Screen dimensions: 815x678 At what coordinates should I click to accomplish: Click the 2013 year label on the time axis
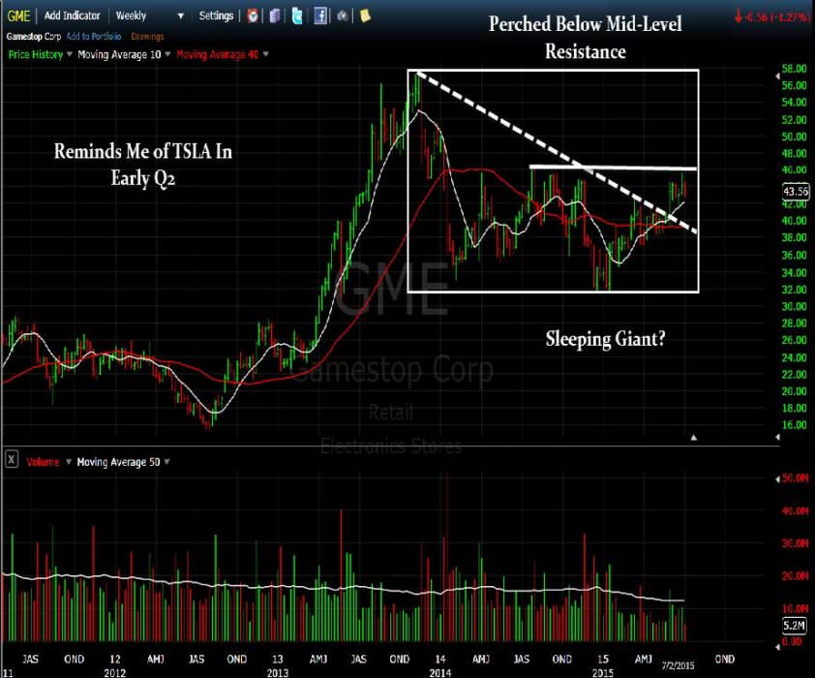click(x=278, y=672)
